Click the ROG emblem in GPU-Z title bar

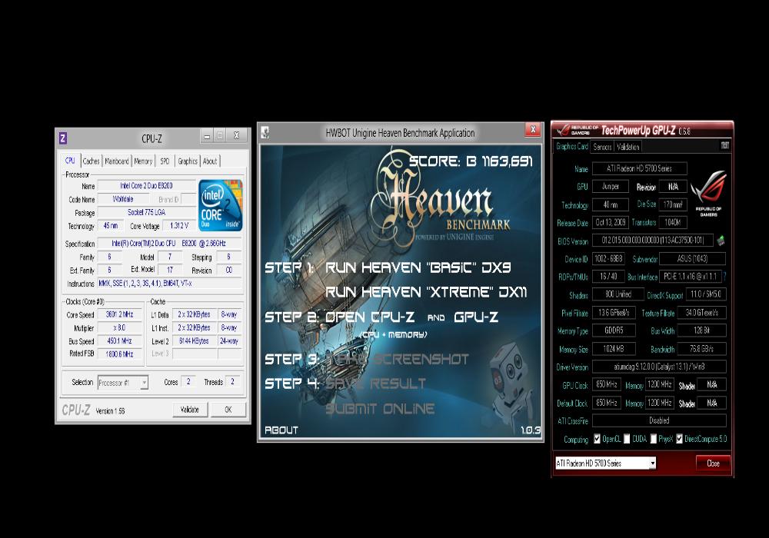(x=564, y=130)
